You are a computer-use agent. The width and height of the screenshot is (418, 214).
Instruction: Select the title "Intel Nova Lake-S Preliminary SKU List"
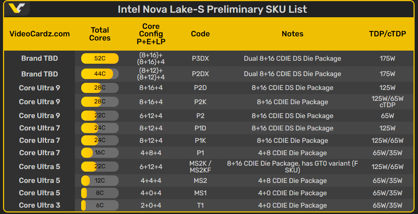click(x=212, y=9)
